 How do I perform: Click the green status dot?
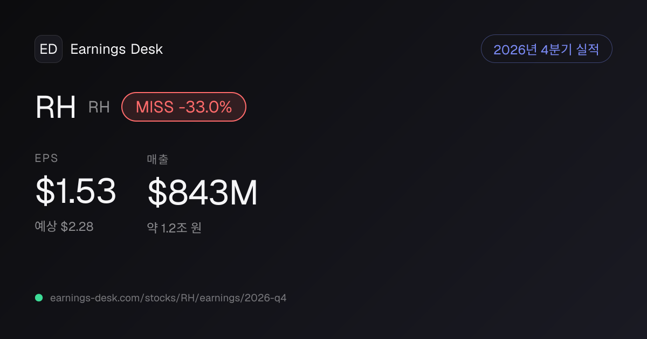tap(39, 298)
